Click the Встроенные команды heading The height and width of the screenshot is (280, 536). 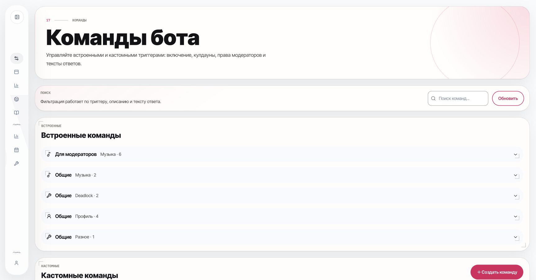81,136
